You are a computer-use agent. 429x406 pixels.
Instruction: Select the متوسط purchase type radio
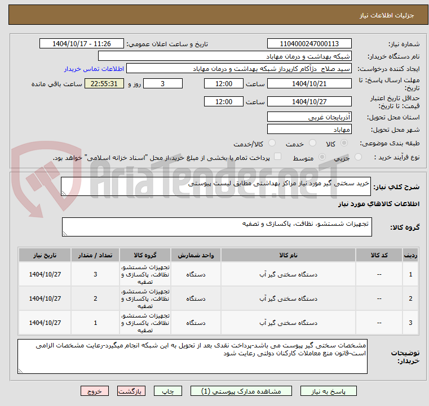(x=322, y=157)
